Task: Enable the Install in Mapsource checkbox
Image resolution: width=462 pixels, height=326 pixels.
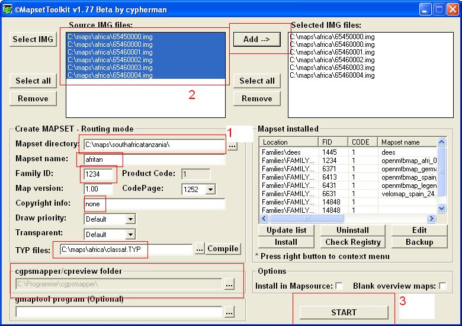Action: (x=339, y=286)
